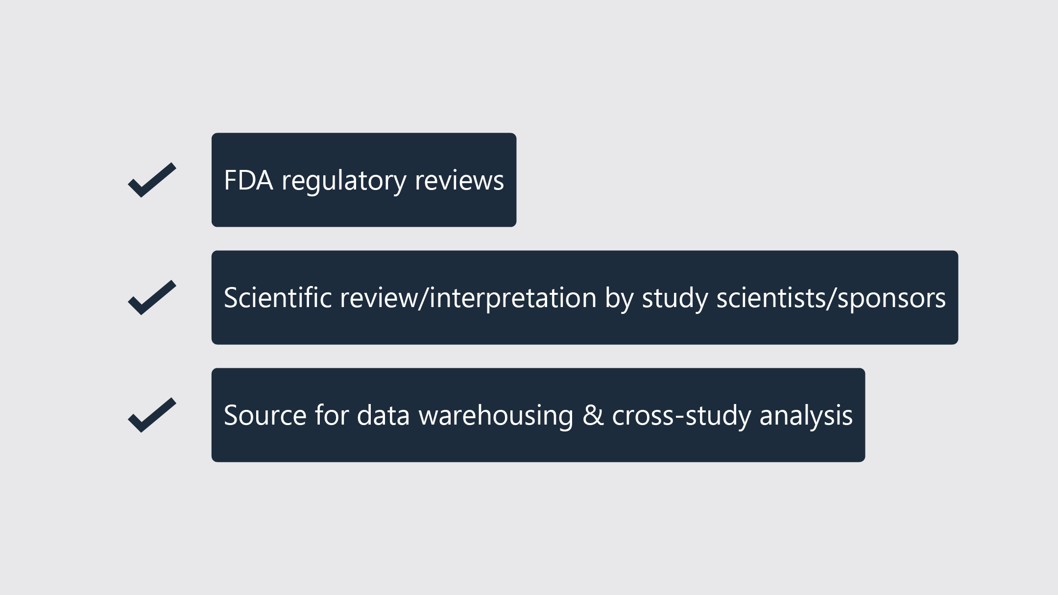Click the word 'reviews' in the first box
This screenshot has width=1058, height=595.
pos(459,181)
